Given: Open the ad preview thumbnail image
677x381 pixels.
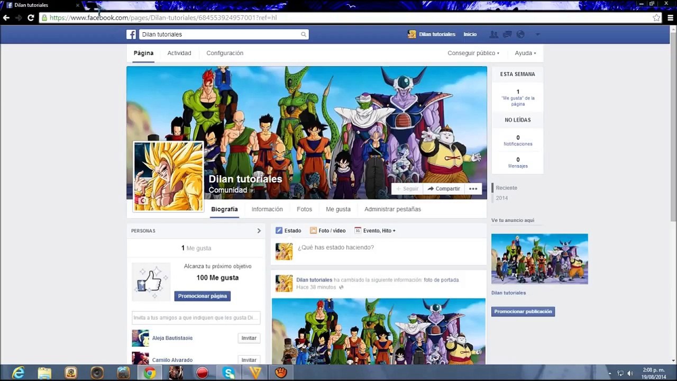Looking at the screenshot, I should point(539,259).
